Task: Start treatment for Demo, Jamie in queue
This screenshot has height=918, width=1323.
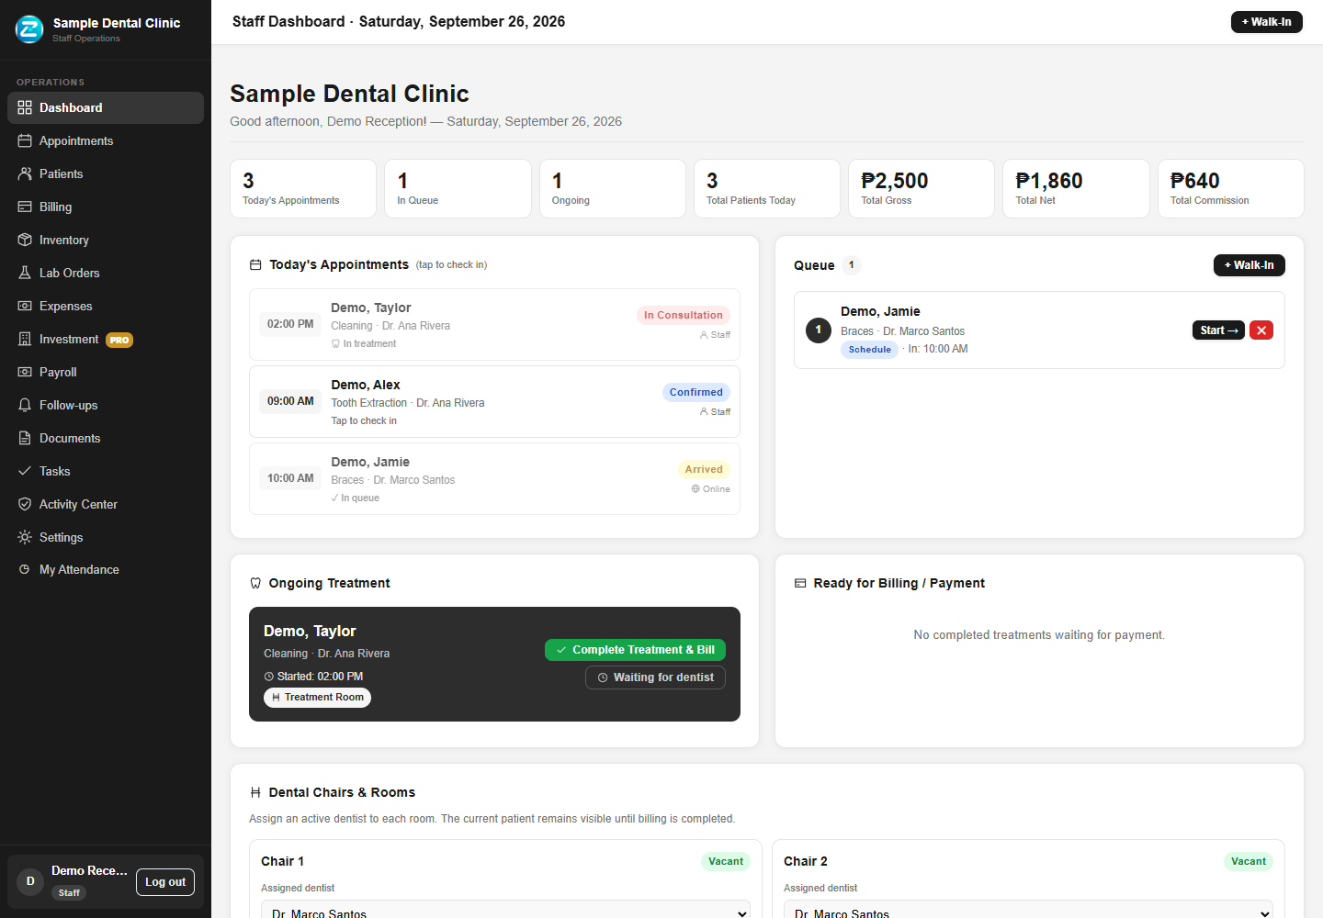Action: [1218, 330]
